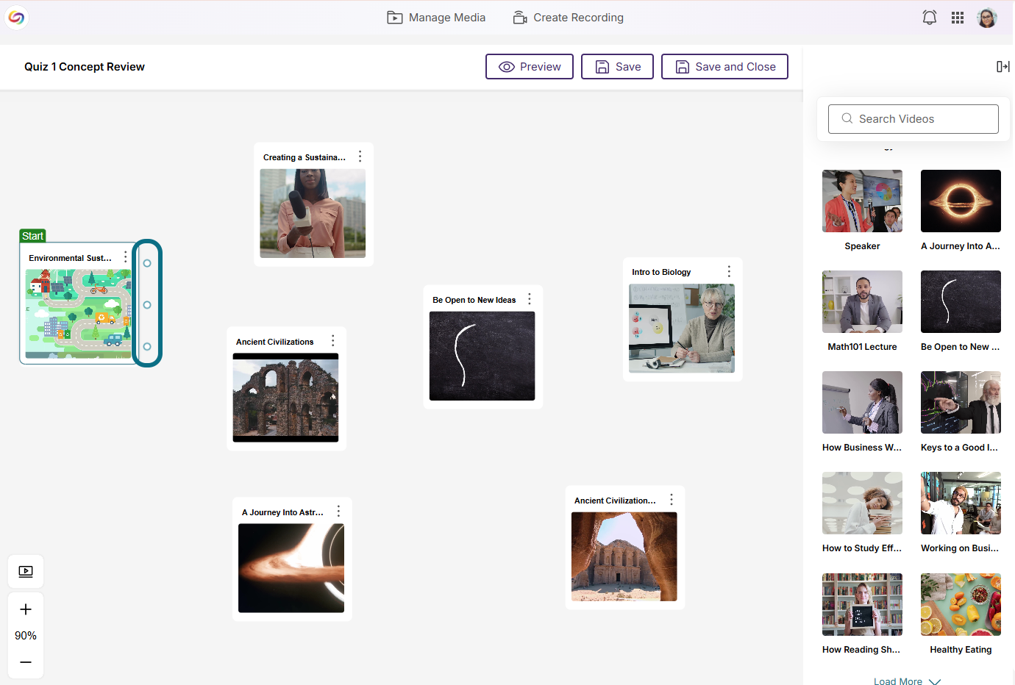The height and width of the screenshot is (685, 1015).
Task: Click the app logo in the top corner
Action: [x=16, y=17]
